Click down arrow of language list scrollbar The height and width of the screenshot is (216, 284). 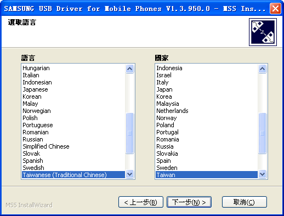pyautogui.click(x=129, y=174)
